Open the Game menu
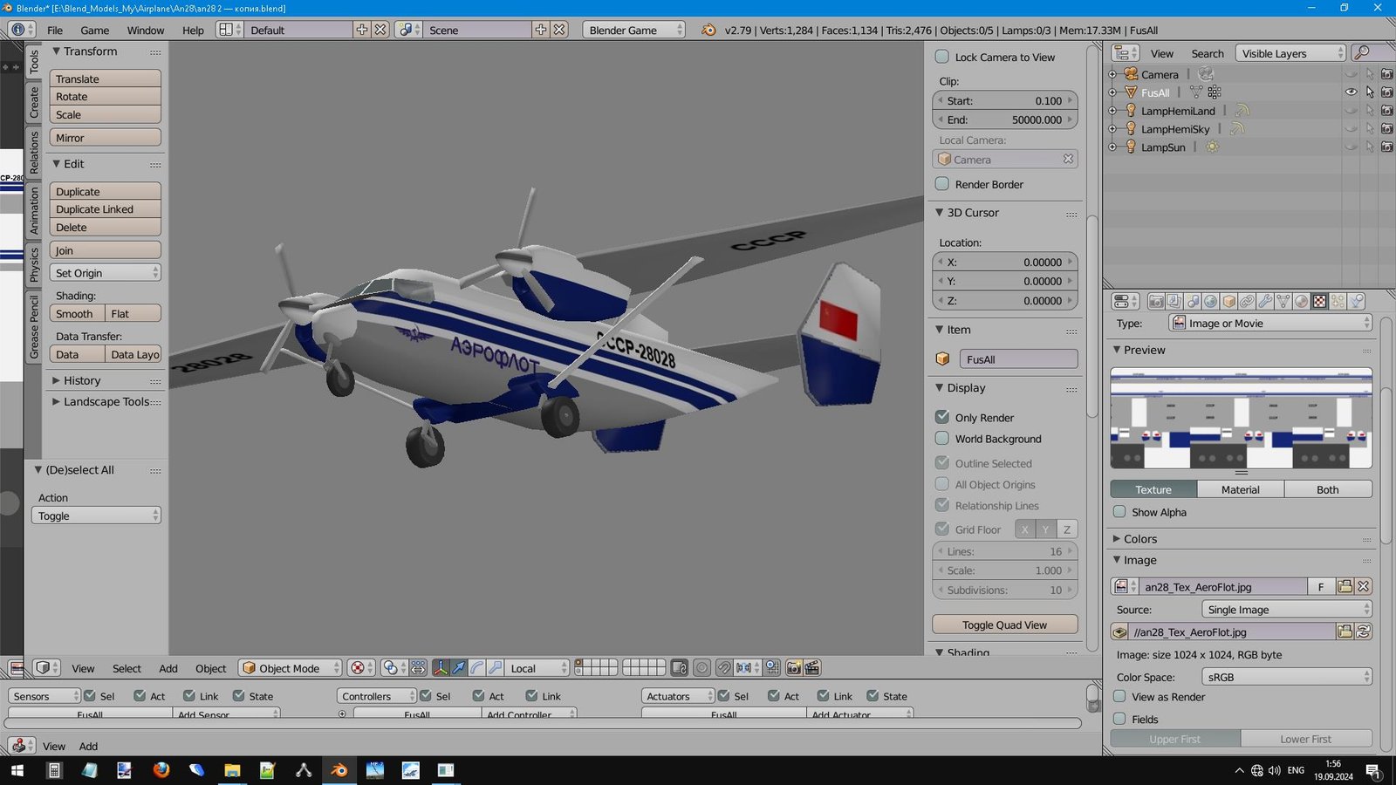This screenshot has height=785, width=1396. 95,30
